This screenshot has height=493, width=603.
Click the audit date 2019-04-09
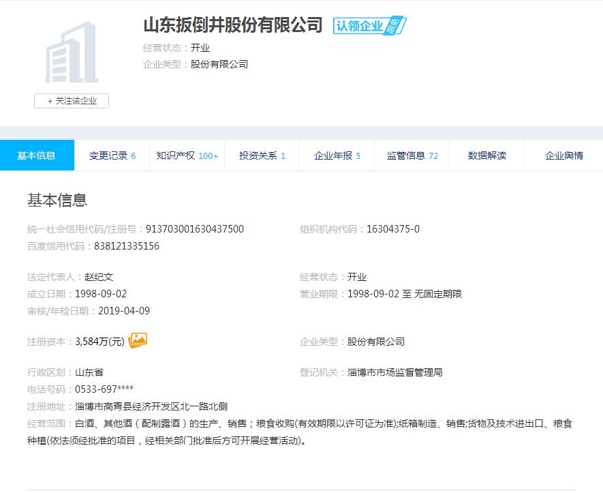124,310
